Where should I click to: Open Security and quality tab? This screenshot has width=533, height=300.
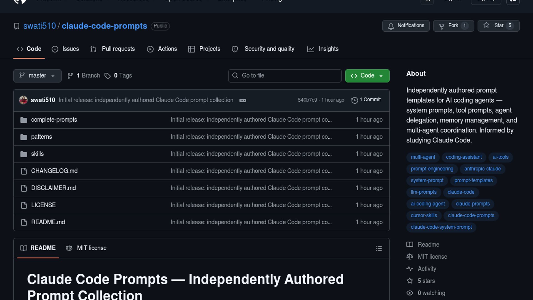coord(263,49)
